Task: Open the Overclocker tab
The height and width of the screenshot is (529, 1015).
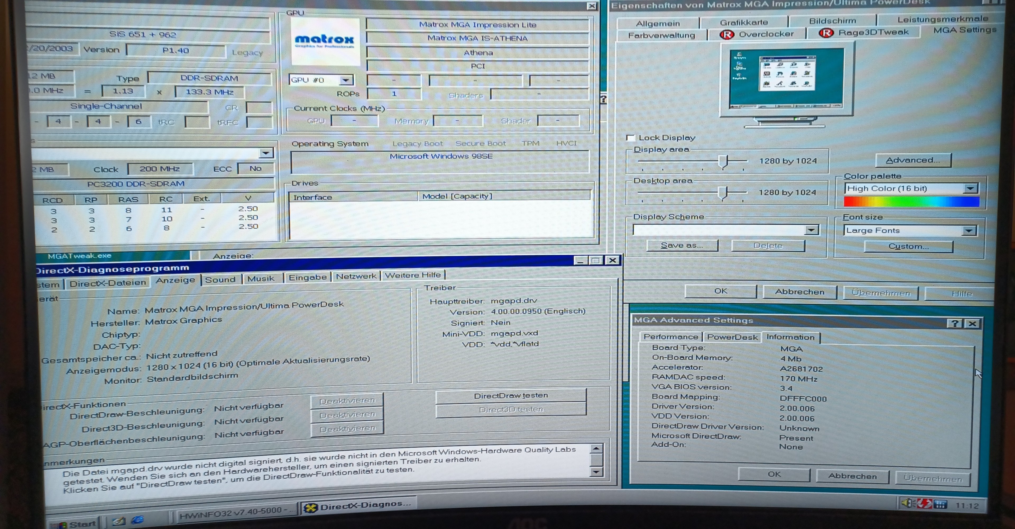Action: point(757,34)
